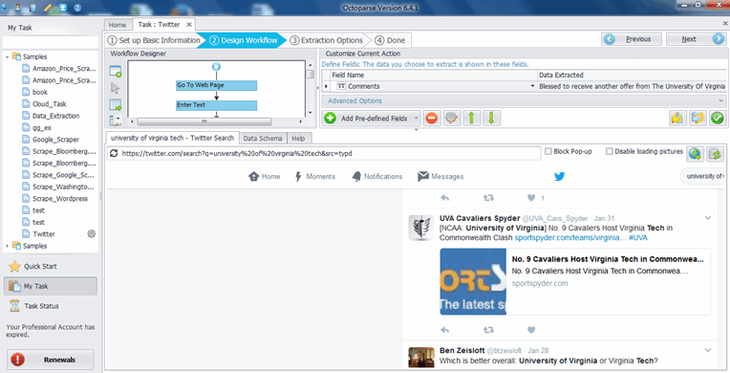Click the heart icon under UVA tweet

[531, 330]
